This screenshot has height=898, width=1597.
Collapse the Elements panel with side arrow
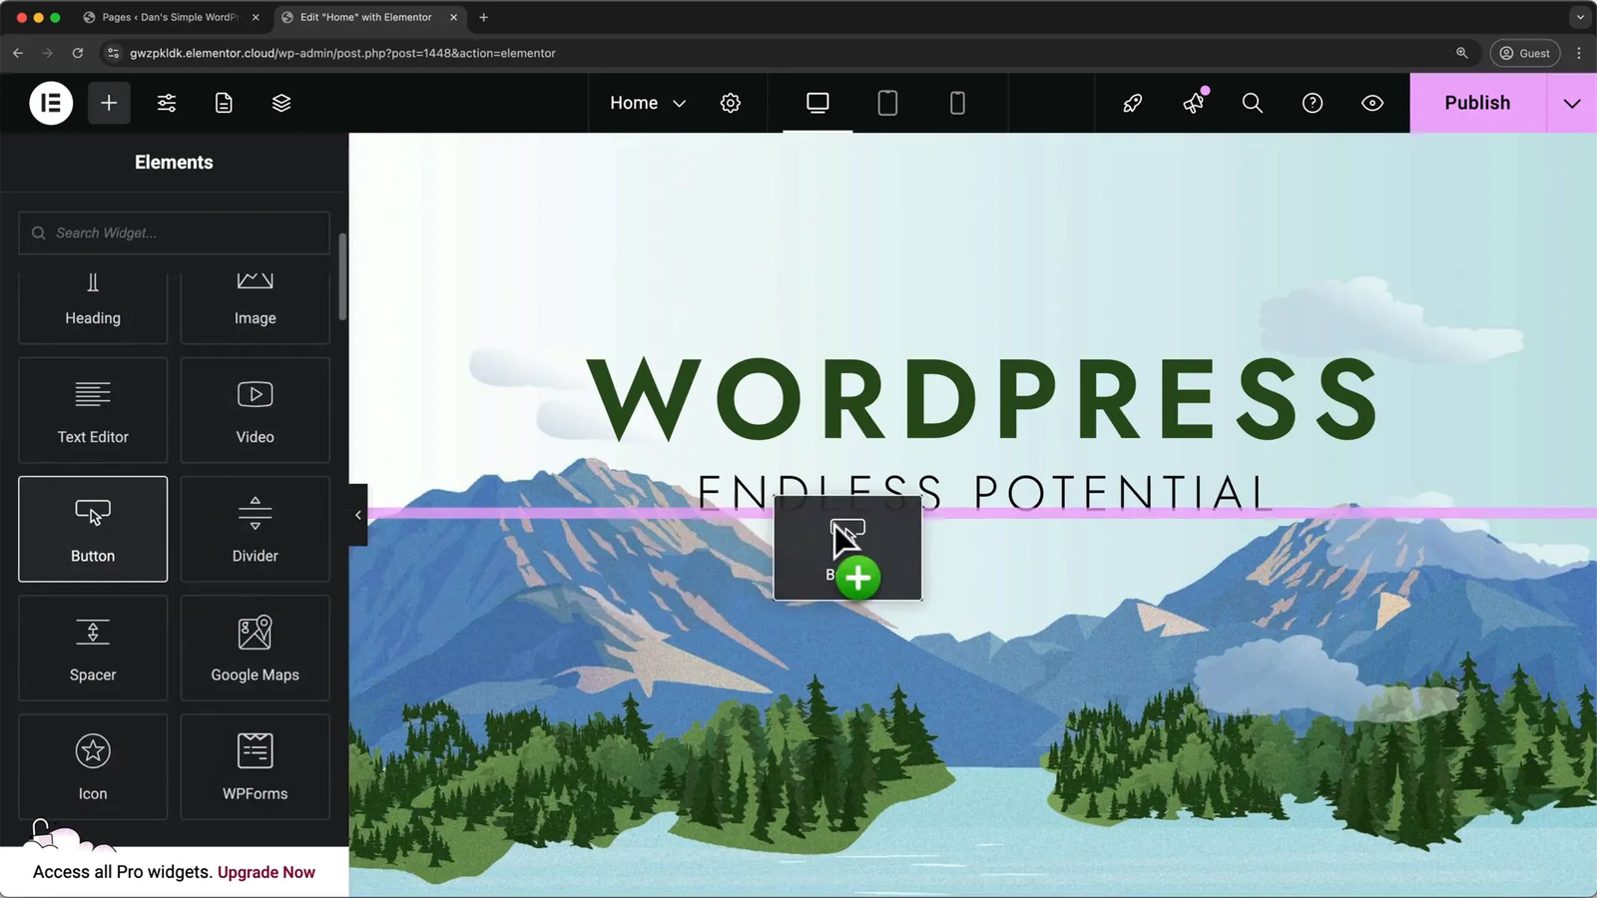(358, 515)
